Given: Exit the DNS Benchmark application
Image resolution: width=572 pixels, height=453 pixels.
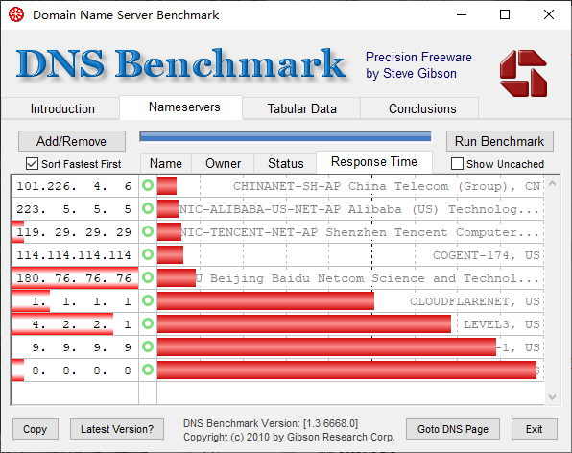Looking at the screenshot, I should pyautogui.click(x=534, y=429).
